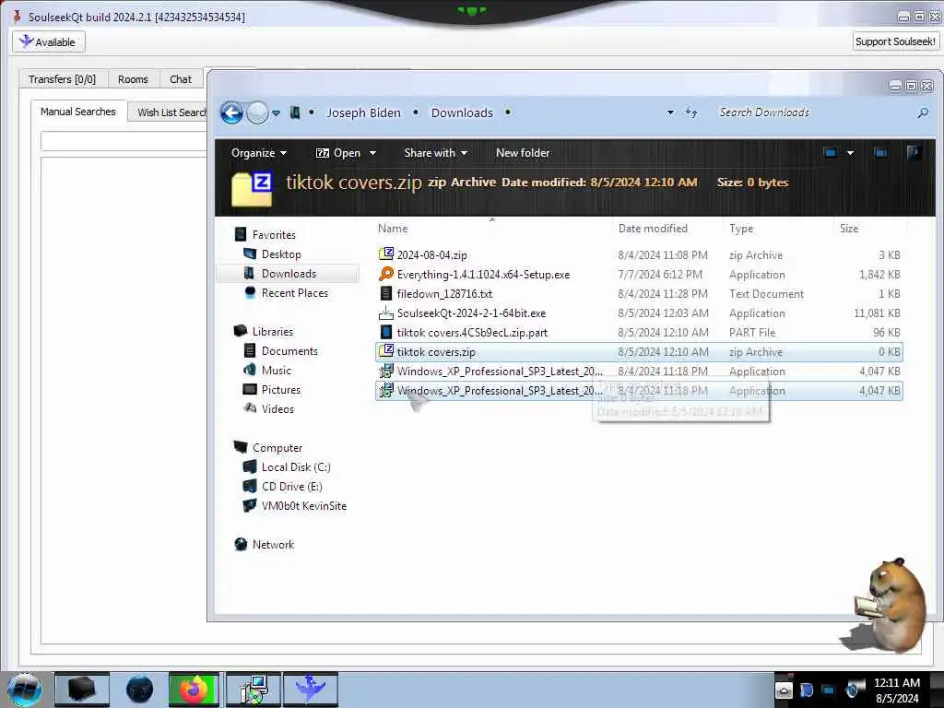Select Wish List Searches tab

tap(168, 112)
